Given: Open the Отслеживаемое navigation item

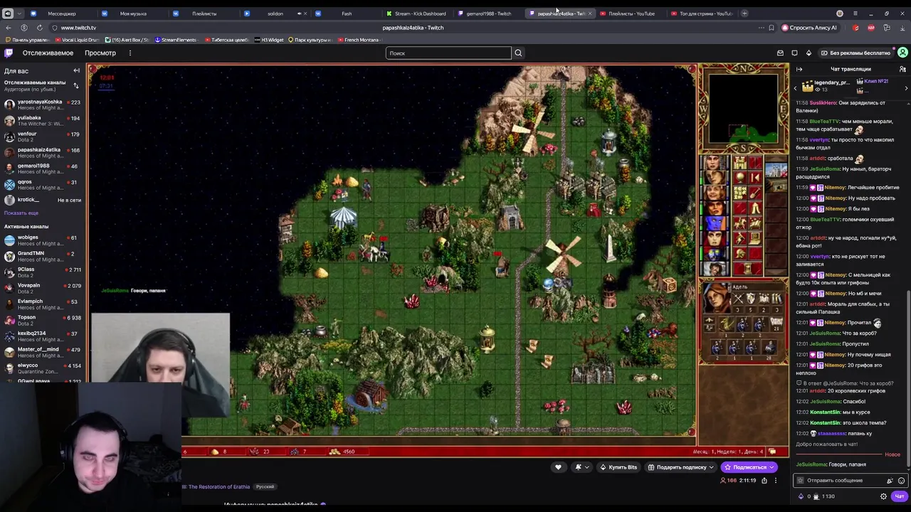Looking at the screenshot, I should click(x=48, y=53).
